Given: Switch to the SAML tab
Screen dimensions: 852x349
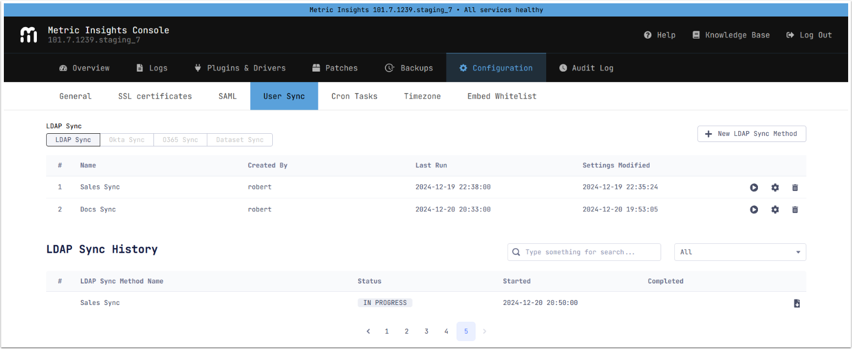Looking at the screenshot, I should click(x=227, y=96).
